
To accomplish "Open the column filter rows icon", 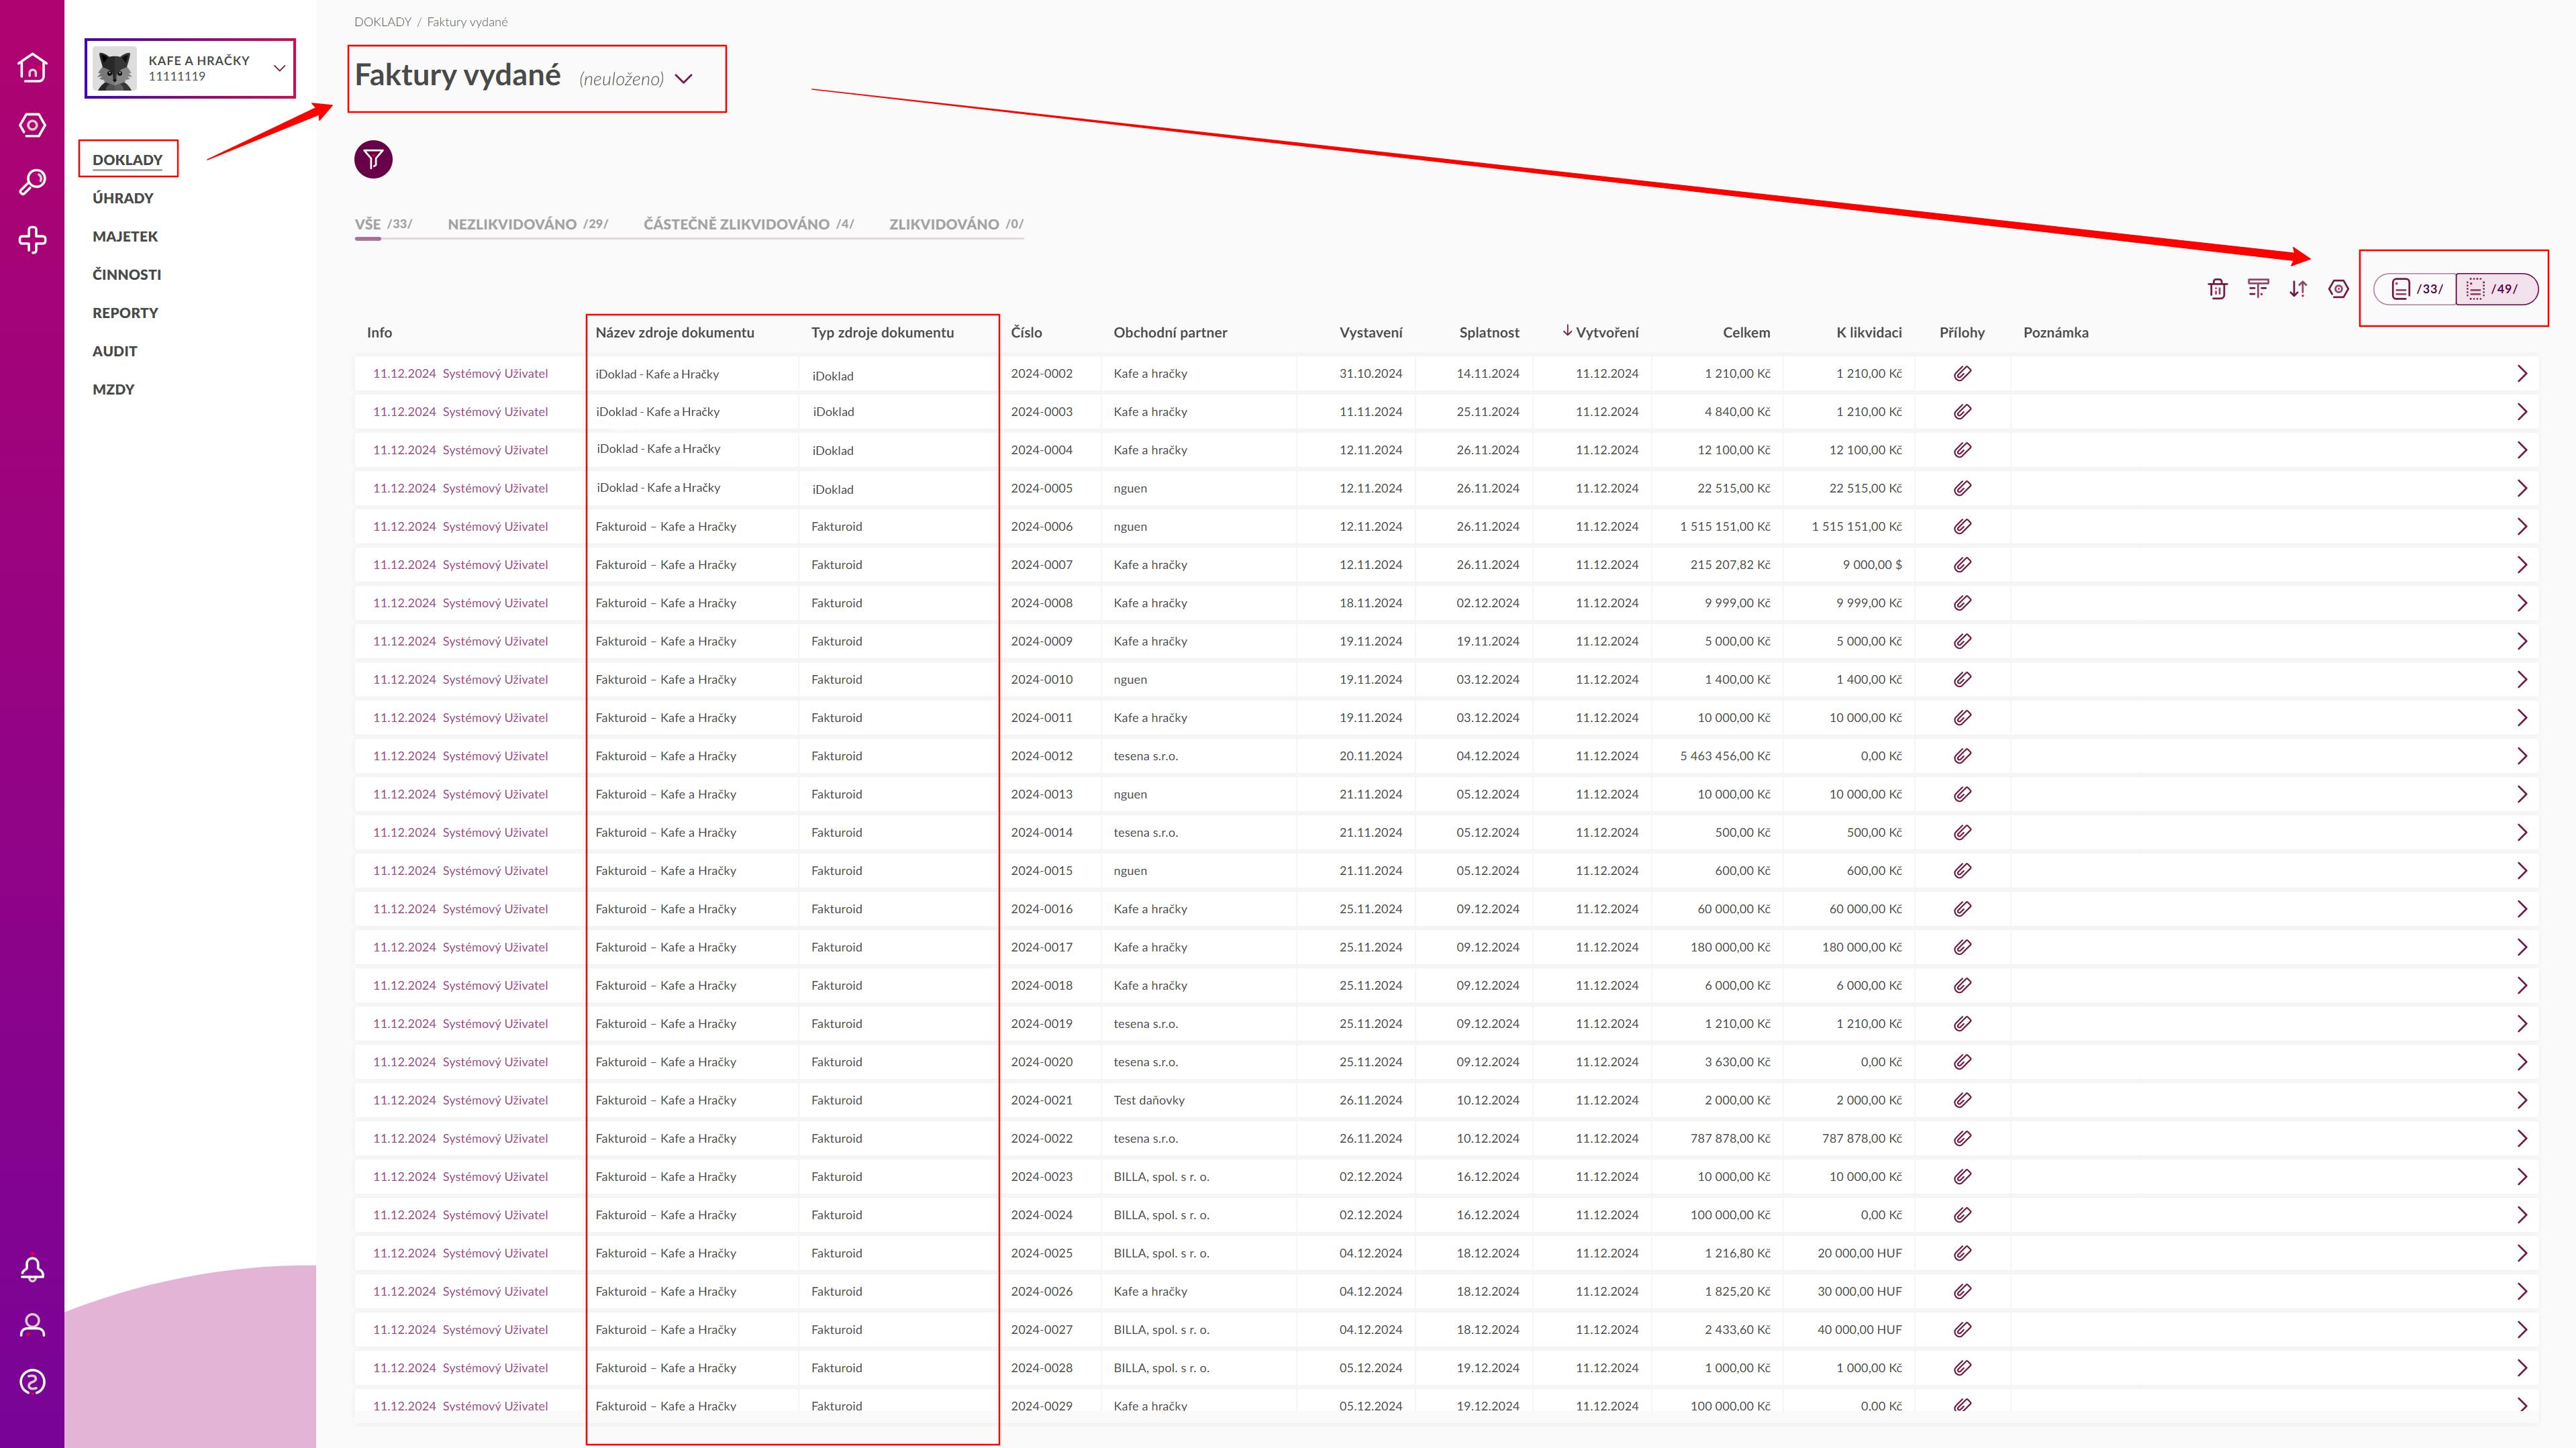I will point(2258,289).
